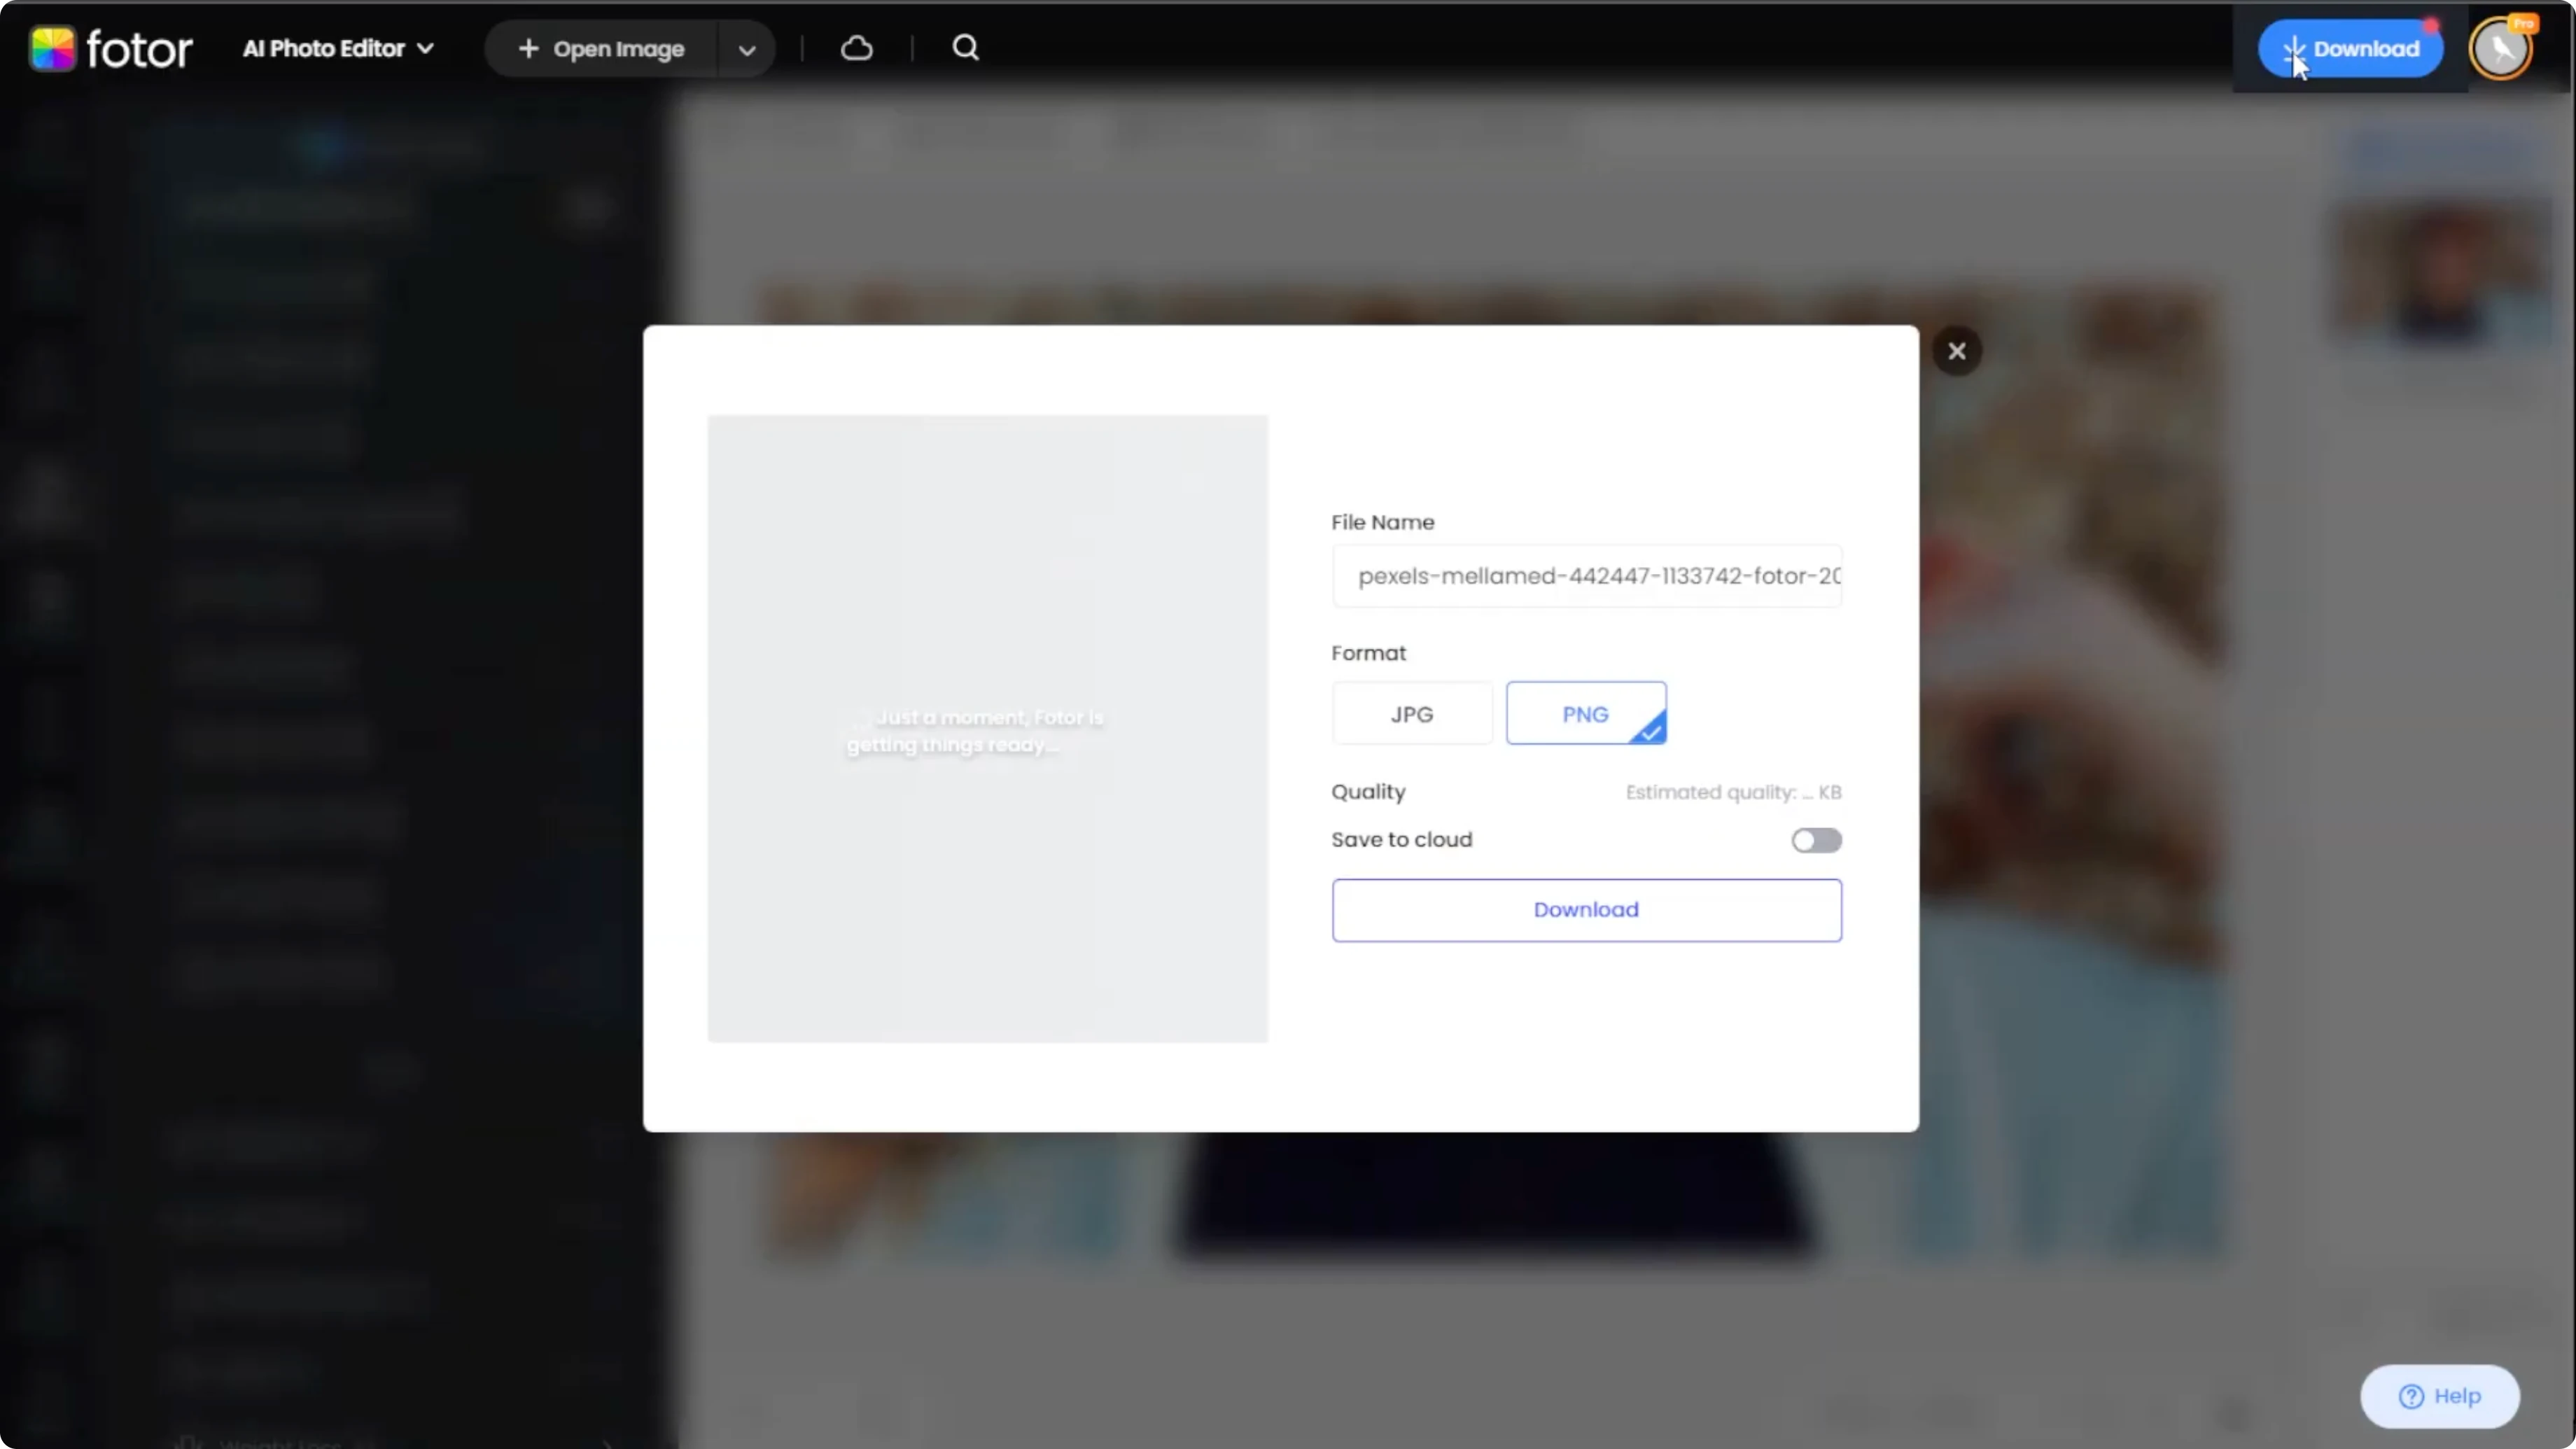
Task: Click the File Name input field
Action: (x=1586, y=576)
